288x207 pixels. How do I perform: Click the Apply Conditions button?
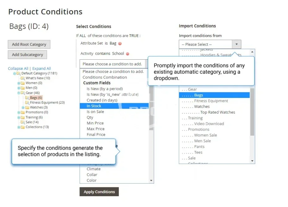click(99, 192)
